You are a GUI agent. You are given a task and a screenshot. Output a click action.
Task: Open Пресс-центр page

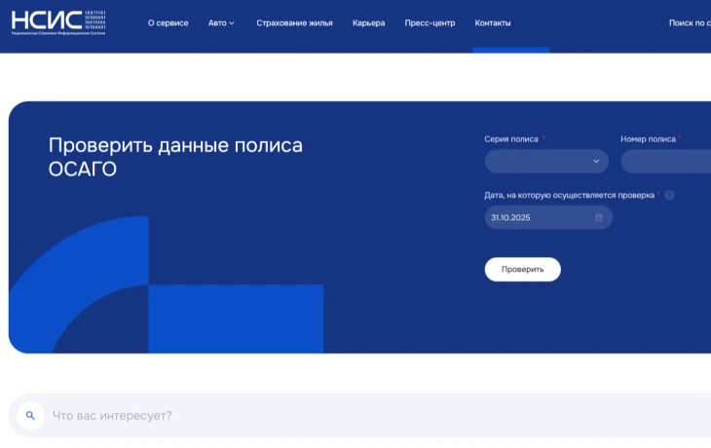click(430, 22)
